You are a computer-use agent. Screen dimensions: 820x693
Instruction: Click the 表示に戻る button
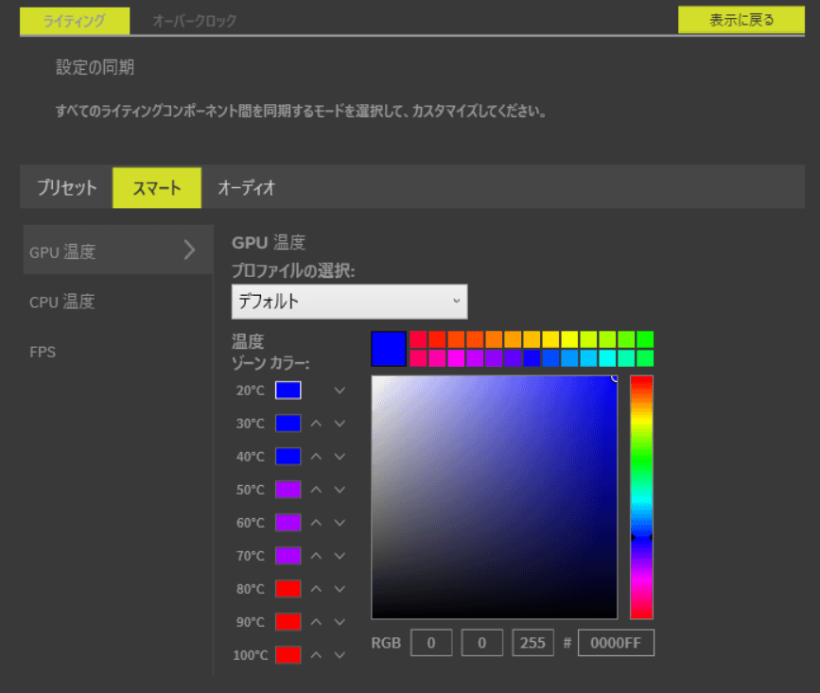(x=741, y=20)
